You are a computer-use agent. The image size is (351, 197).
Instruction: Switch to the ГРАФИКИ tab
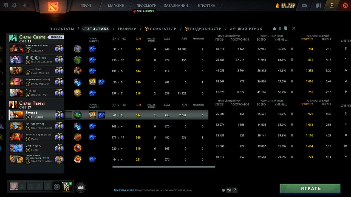[127, 29]
